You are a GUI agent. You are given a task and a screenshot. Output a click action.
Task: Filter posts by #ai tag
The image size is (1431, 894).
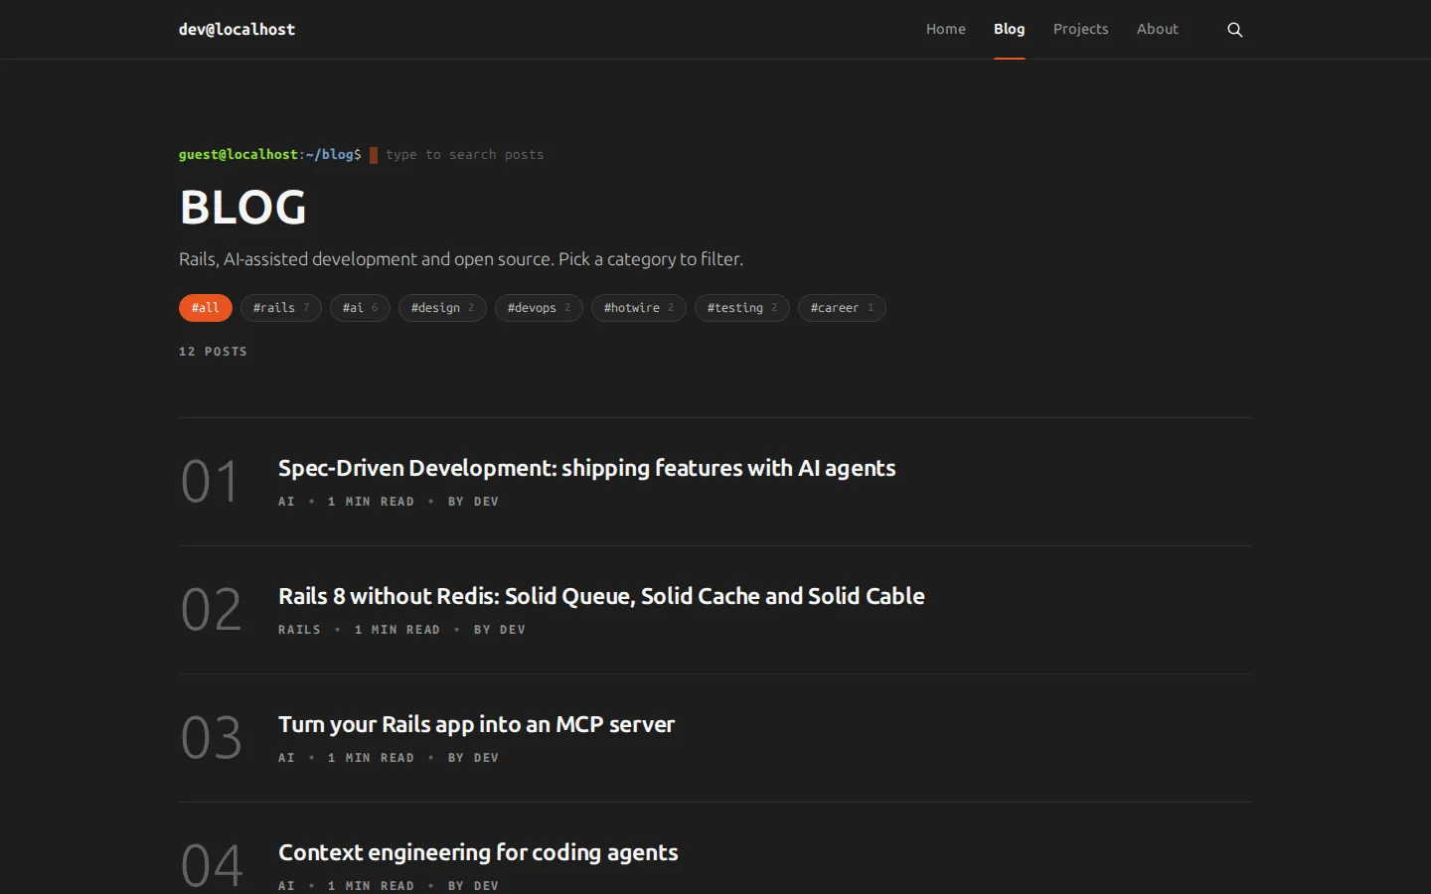coord(360,308)
